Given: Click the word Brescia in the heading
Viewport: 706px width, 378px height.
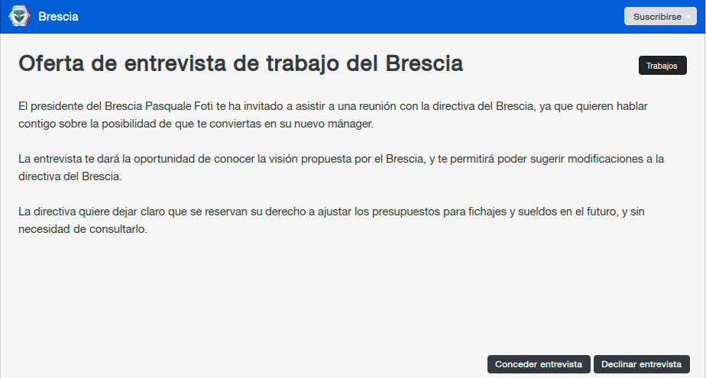Looking at the screenshot, I should click(424, 63).
